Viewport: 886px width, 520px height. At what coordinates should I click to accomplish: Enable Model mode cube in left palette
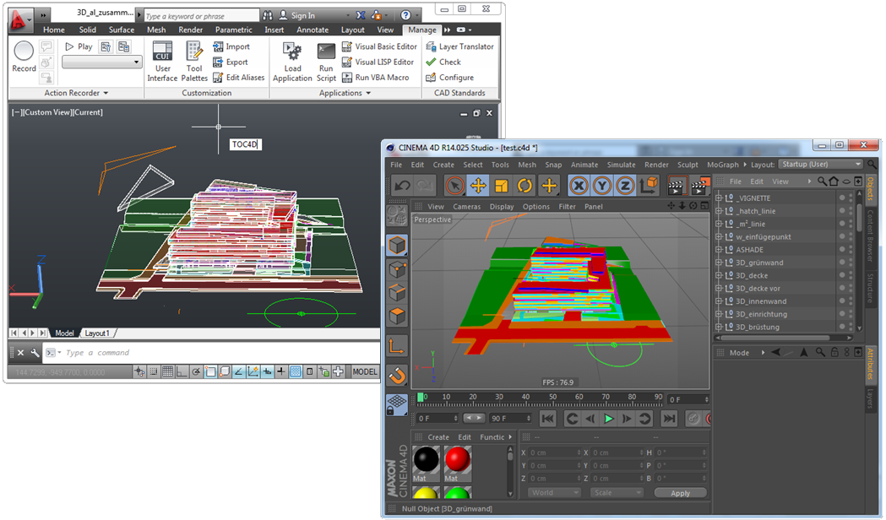(397, 245)
